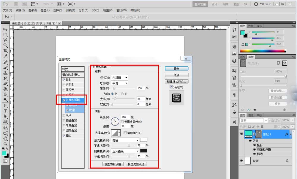Open the shadow mode black color swatch
The image size is (297, 179).
point(143,151)
